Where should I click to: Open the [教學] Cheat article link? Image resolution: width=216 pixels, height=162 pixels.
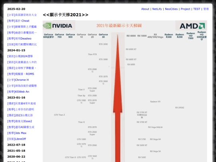tap(18, 21)
